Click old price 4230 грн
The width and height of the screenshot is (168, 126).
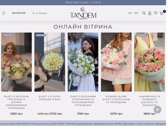(43, 114)
